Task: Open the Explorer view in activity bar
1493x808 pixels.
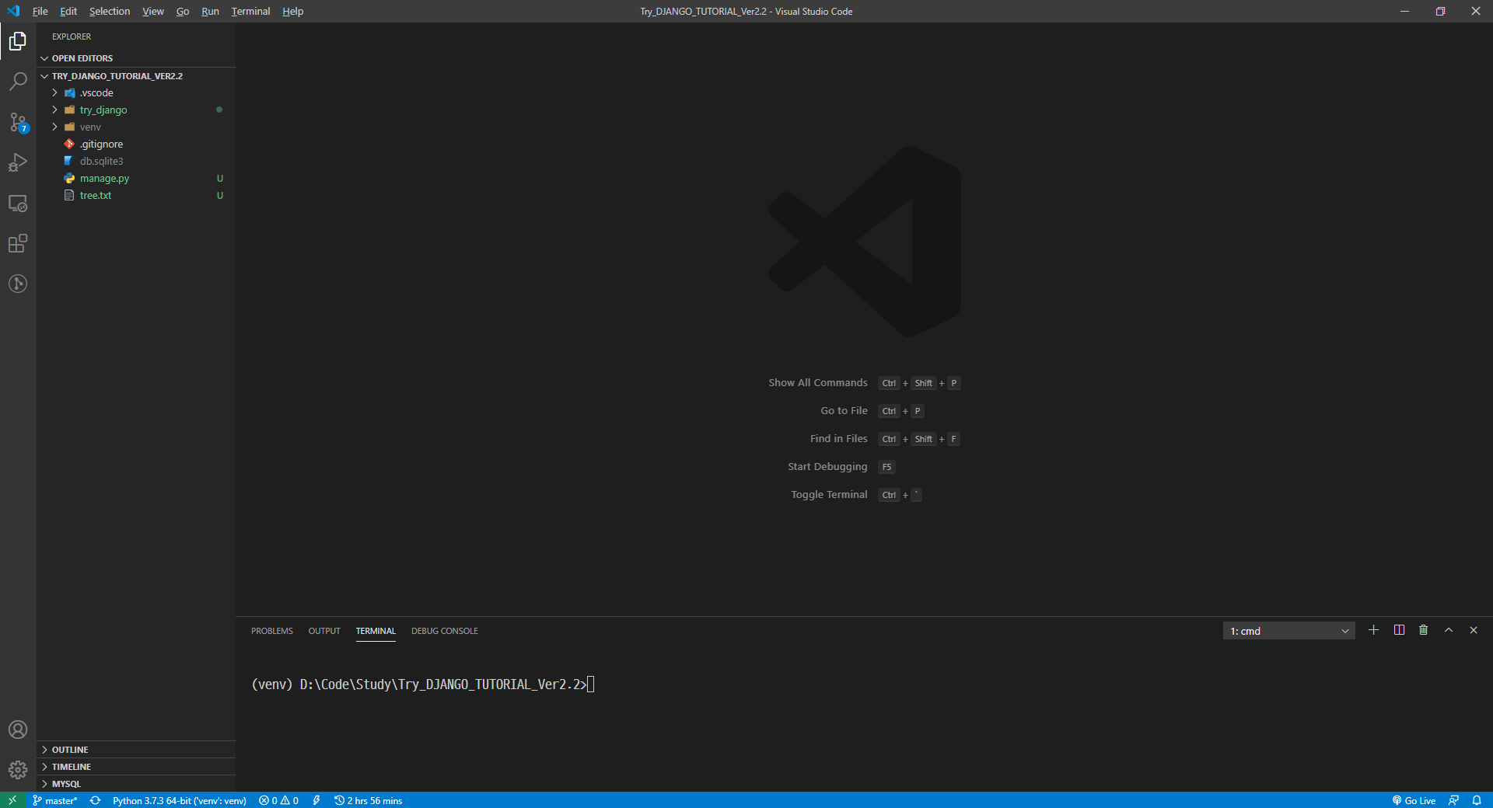Action: click(x=18, y=41)
